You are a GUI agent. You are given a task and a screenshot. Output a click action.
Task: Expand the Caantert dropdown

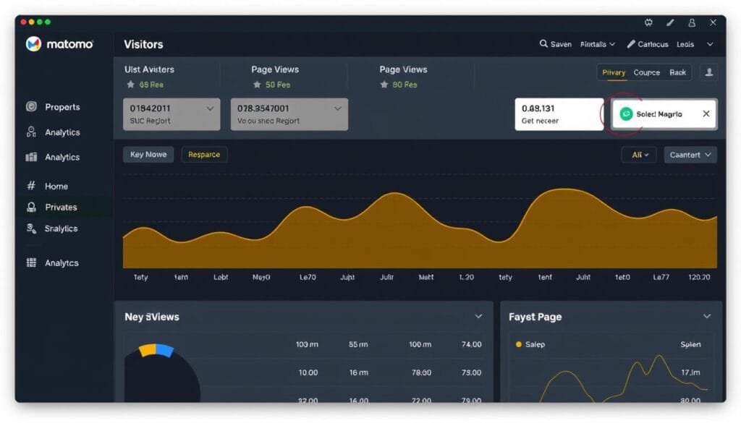tap(690, 155)
